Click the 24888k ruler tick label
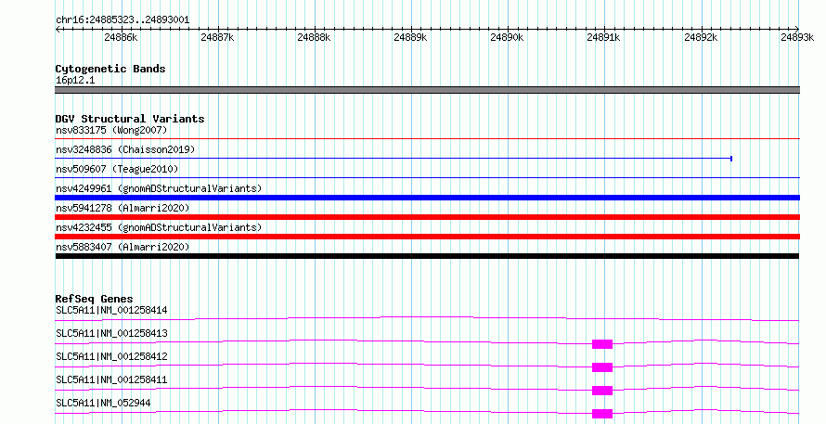 point(314,37)
